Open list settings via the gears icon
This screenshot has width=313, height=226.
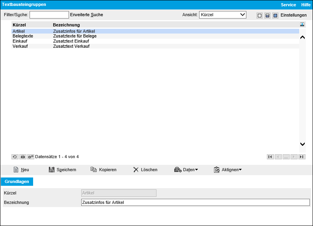click(x=31, y=157)
